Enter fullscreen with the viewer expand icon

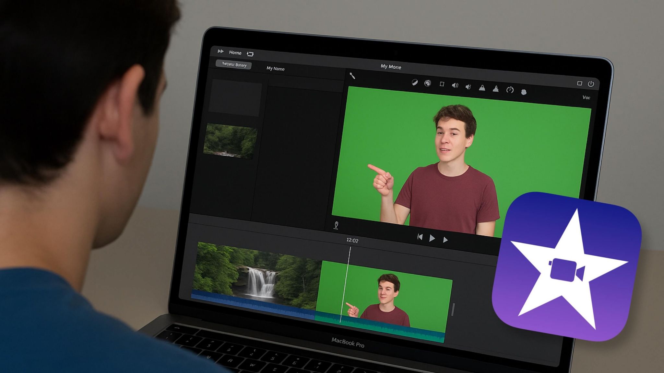(580, 83)
